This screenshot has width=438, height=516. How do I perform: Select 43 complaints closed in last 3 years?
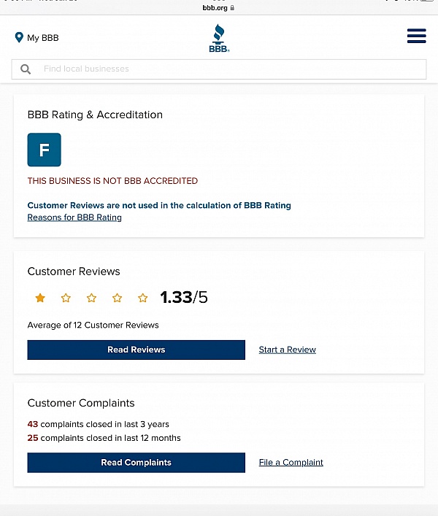point(98,424)
